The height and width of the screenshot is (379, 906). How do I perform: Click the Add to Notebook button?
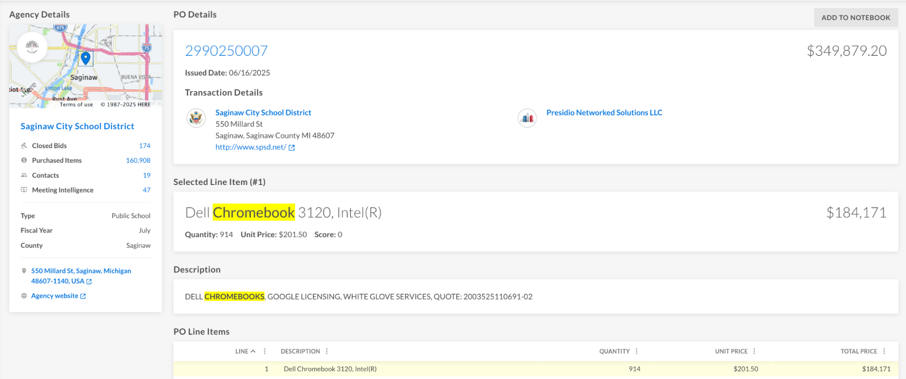855,18
